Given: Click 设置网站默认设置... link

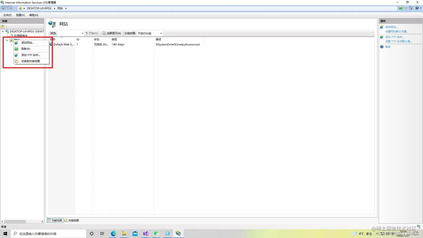Looking at the screenshot, I should [397, 32].
